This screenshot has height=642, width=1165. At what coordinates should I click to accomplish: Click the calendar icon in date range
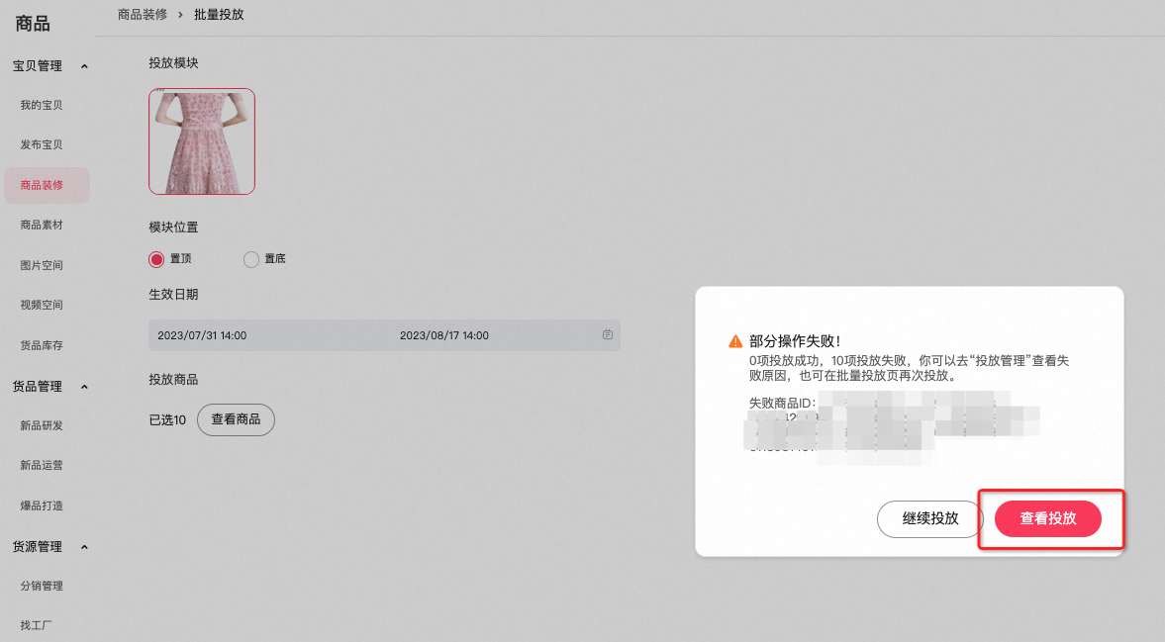pyautogui.click(x=607, y=334)
